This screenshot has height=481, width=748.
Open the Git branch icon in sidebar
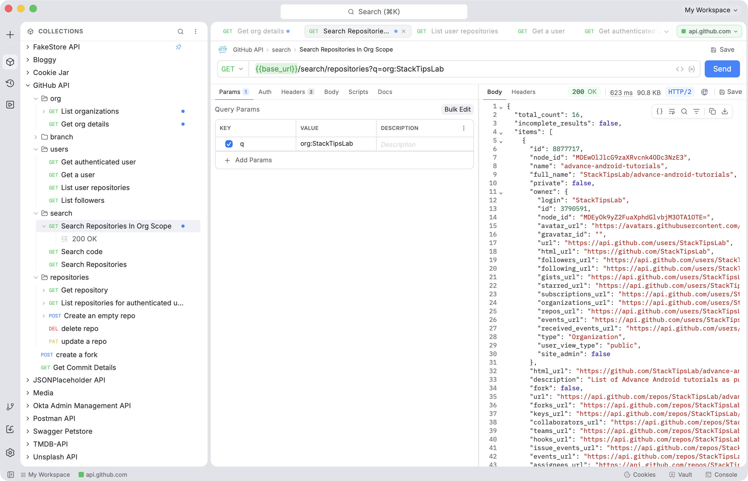coord(10,406)
